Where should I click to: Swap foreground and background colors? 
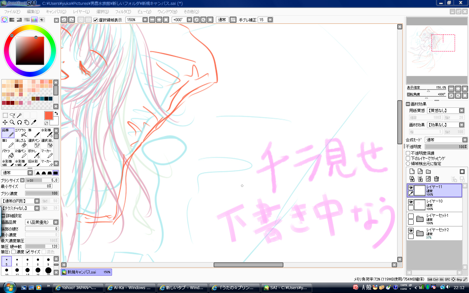56,113
